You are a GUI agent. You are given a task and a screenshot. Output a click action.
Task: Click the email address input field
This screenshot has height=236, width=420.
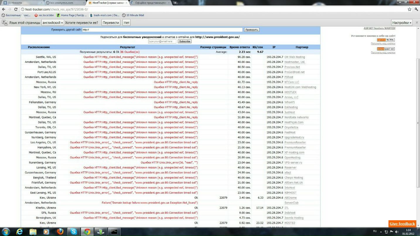(x=162, y=41)
